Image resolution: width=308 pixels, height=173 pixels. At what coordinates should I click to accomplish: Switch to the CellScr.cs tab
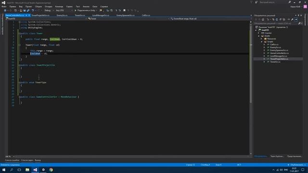tap(146, 15)
